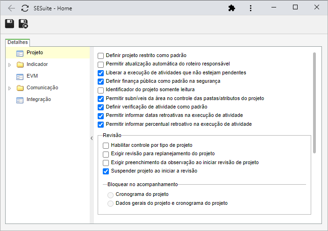328x231 pixels.
Task: Uncheck Definir finança pública como padrão
Action: (100, 81)
